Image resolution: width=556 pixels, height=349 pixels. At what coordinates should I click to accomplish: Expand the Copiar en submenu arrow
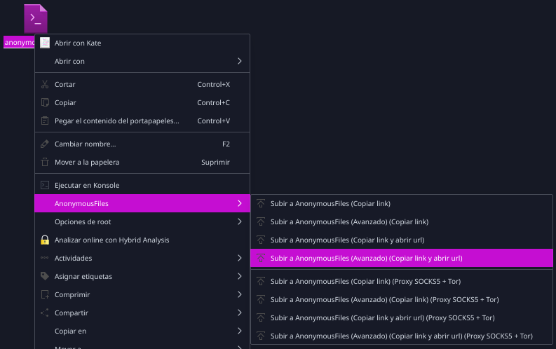tap(240, 331)
